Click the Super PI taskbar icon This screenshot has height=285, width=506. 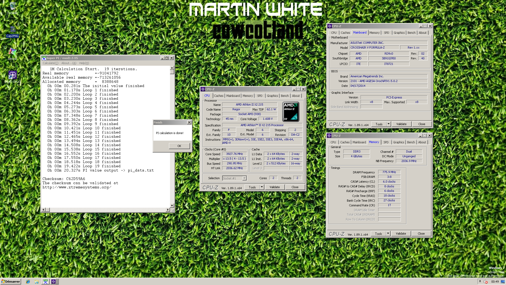[x=45, y=282]
